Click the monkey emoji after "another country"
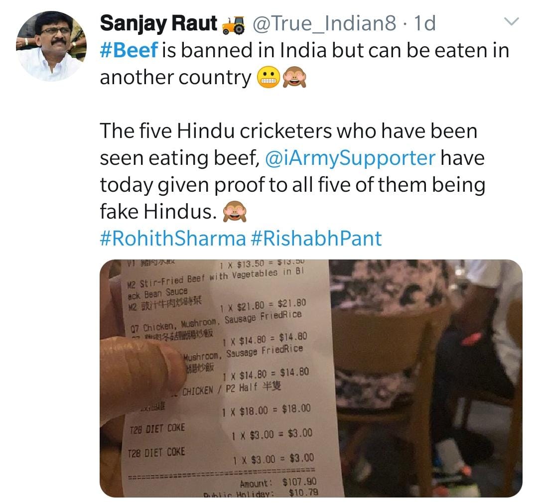This screenshot has width=538, height=503. click(x=294, y=78)
